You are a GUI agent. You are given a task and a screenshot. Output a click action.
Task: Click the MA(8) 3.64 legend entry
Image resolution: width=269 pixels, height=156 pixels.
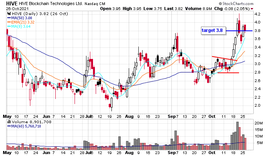(19, 27)
